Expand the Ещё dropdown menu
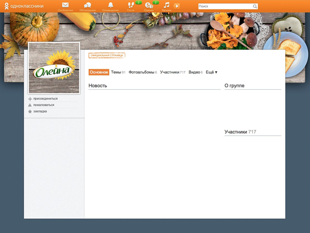The image size is (310, 233). [211, 72]
